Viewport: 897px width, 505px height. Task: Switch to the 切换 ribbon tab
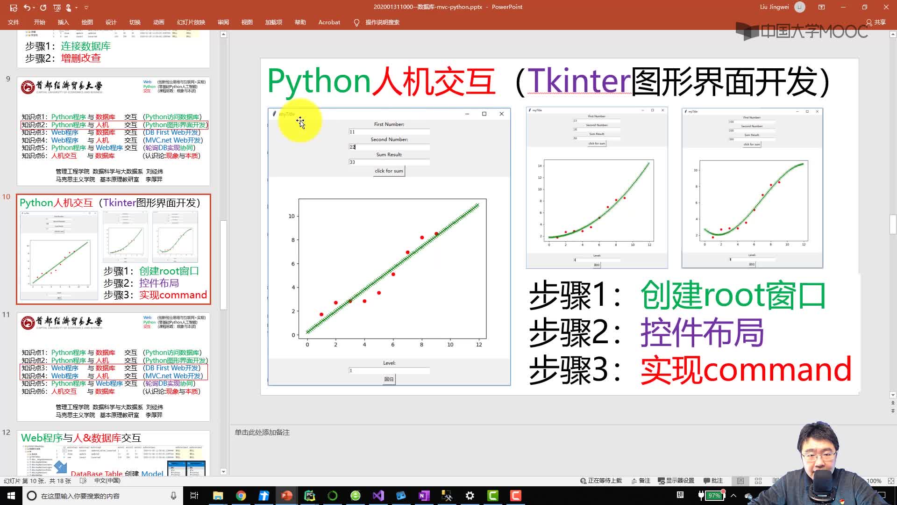135,22
